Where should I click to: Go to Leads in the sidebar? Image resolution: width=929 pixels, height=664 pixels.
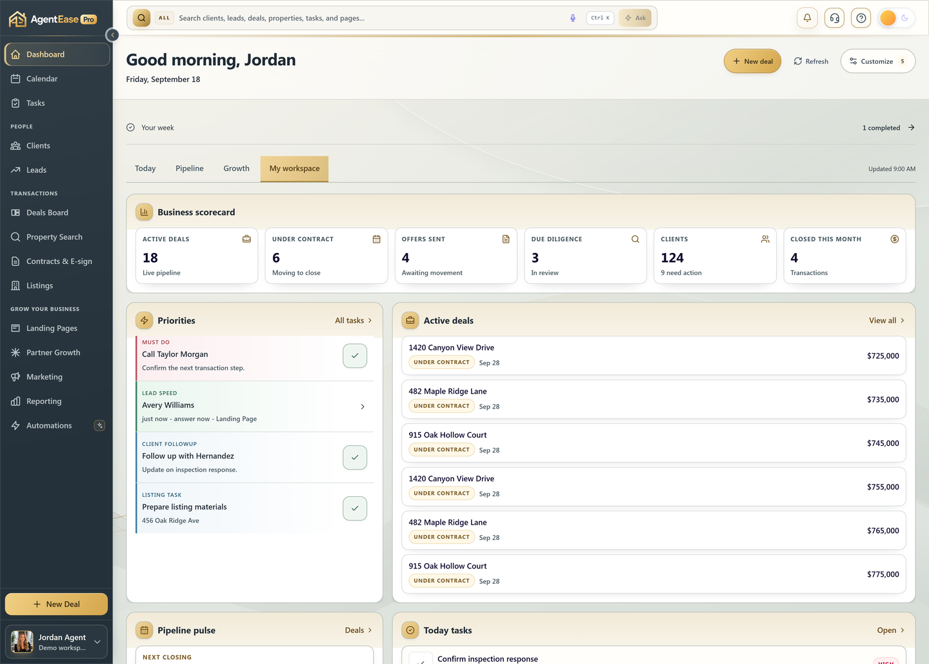(x=57, y=170)
